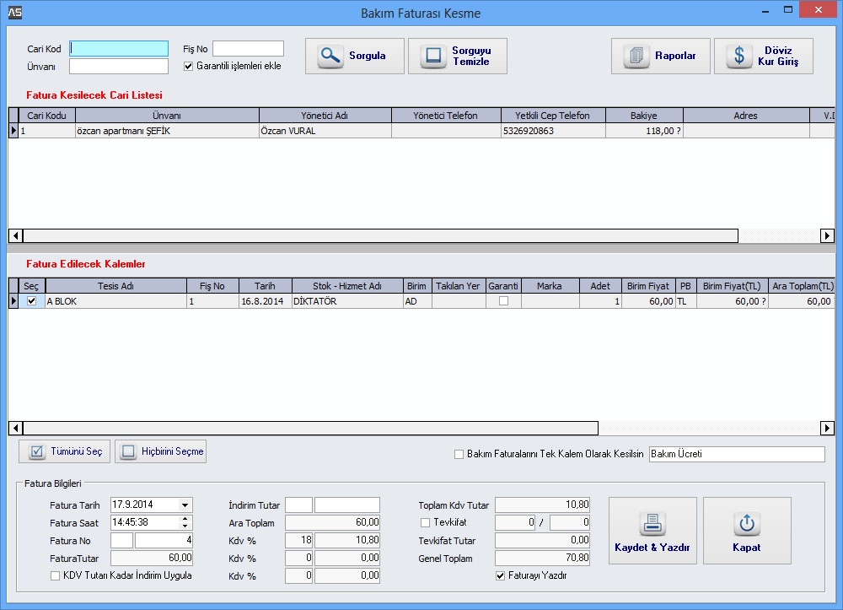The height and width of the screenshot is (610, 843).
Task: Click the Toplam Kdv Tutar field
Action: pos(542,505)
